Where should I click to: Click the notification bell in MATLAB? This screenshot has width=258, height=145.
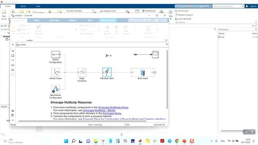pyautogui.click(x=247, y=6)
